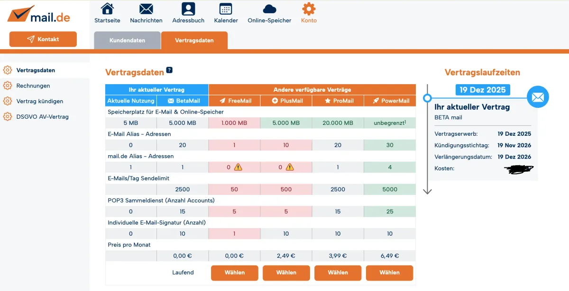Click 'Individuelle E-Mail-Signatur' row label
This screenshot has height=291, width=569.
[x=157, y=222]
